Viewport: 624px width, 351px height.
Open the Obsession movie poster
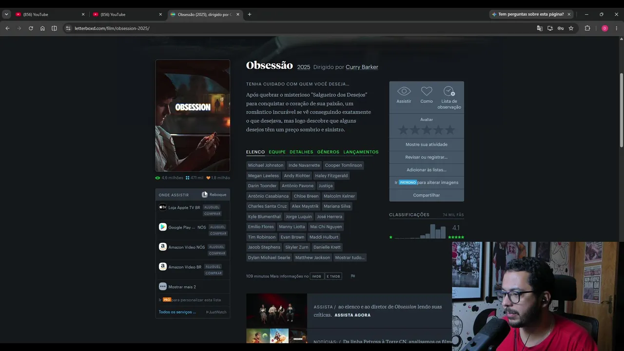[193, 116]
